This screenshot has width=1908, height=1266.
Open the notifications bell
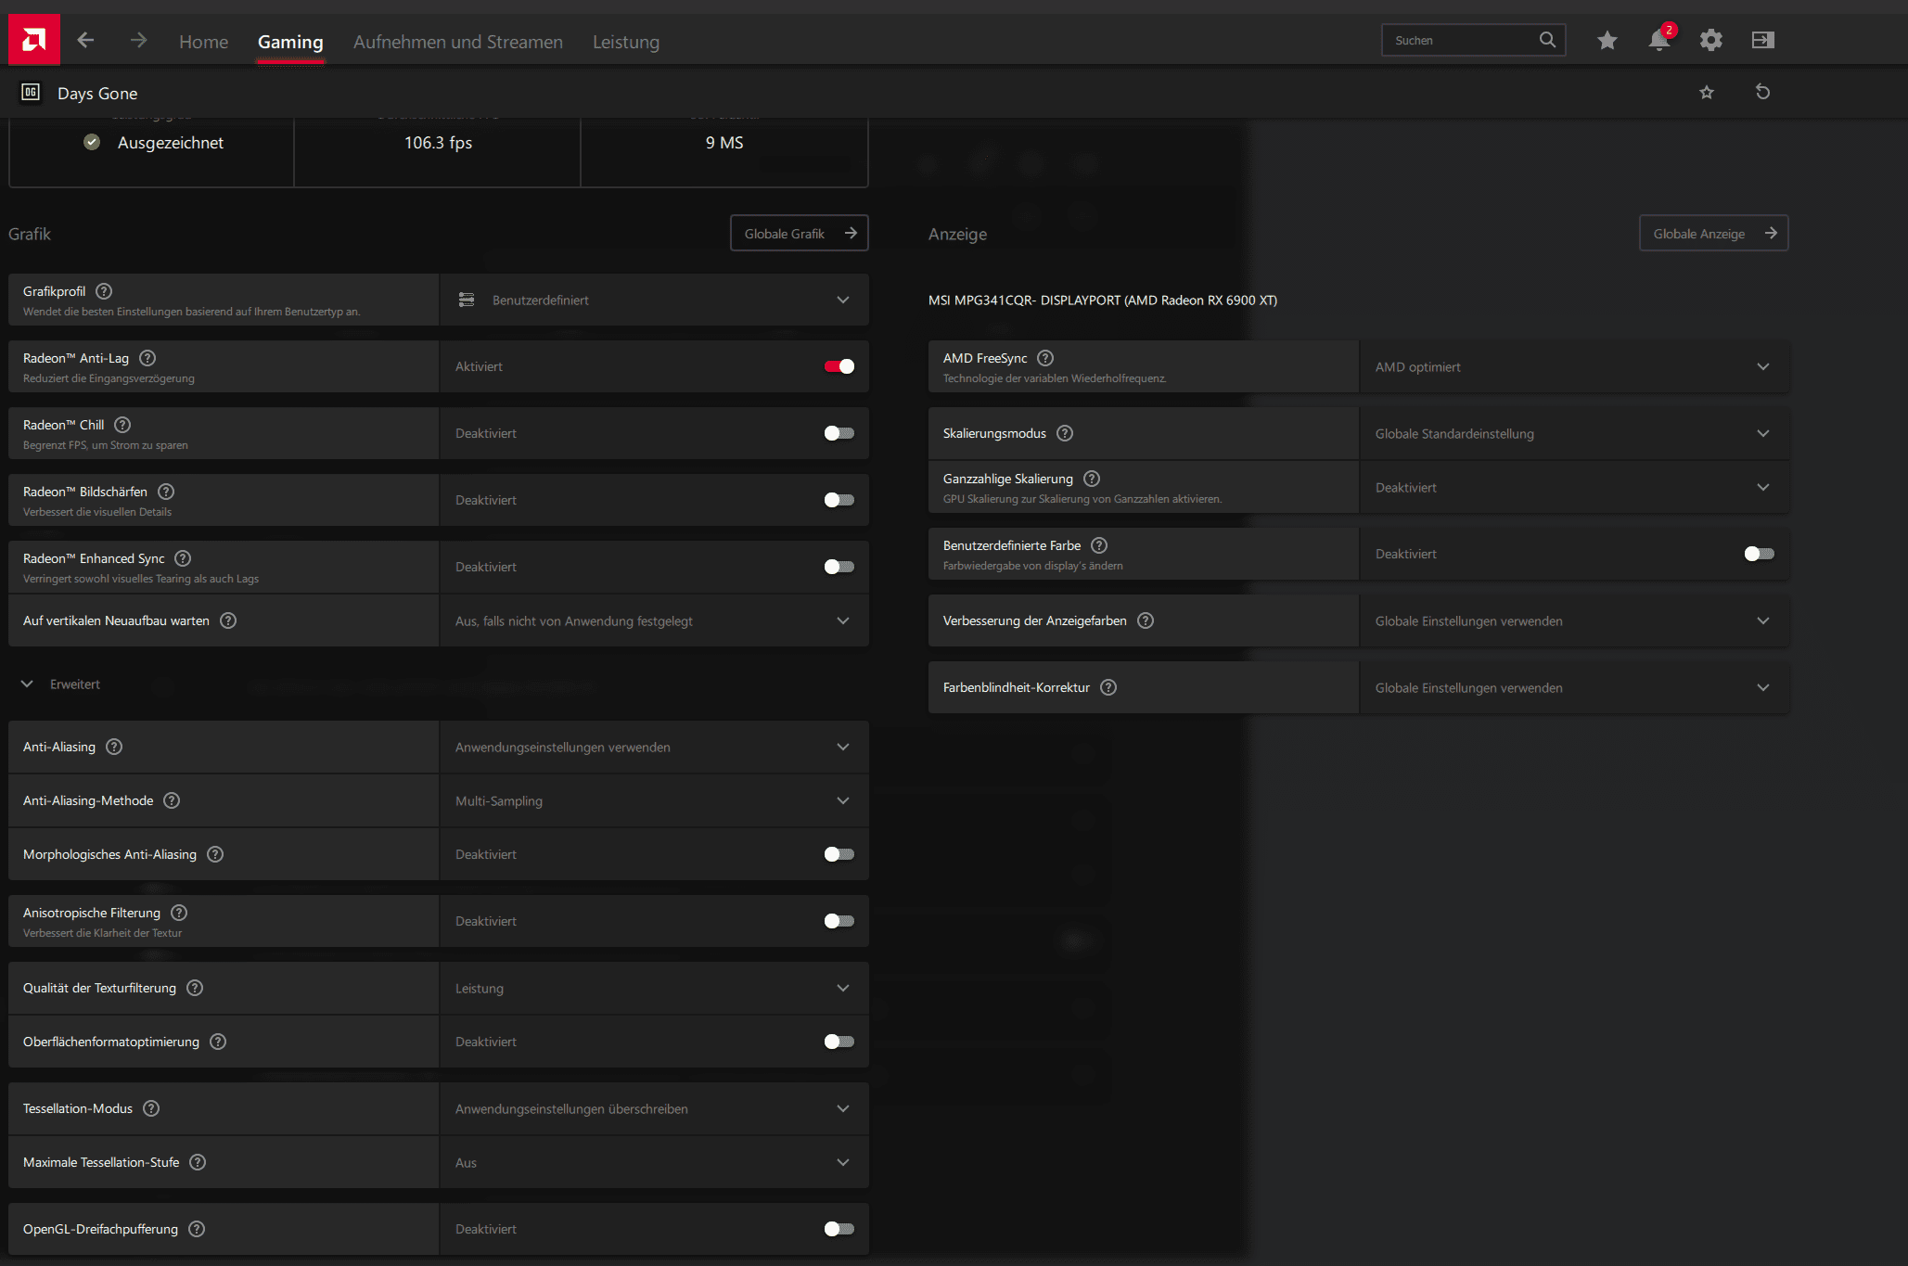(x=1658, y=41)
